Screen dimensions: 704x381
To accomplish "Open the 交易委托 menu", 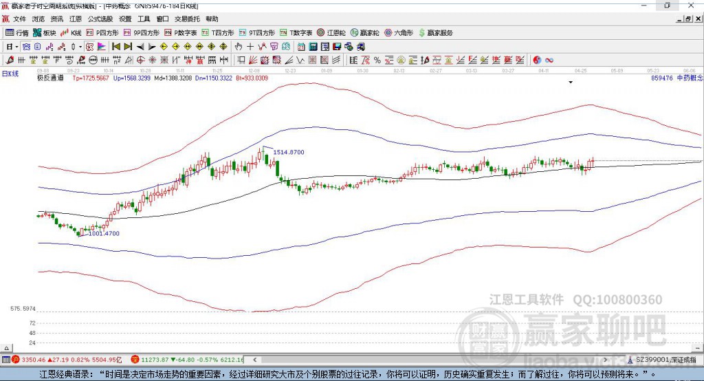I will pyautogui.click(x=188, y=19).
